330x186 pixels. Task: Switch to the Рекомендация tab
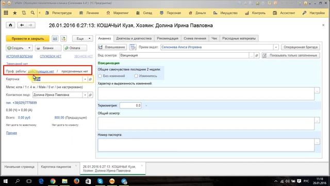pyautogui.click(x=168, y=38)
